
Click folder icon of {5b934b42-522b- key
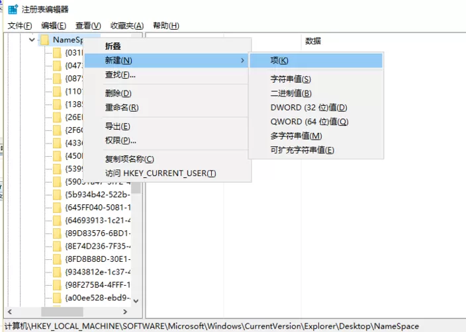[57, 195]
